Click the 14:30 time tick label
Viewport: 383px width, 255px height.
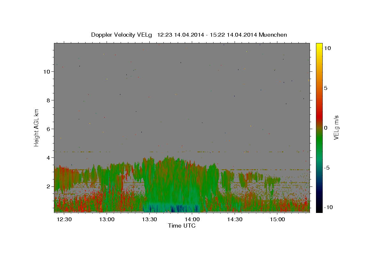pos(235,220)
